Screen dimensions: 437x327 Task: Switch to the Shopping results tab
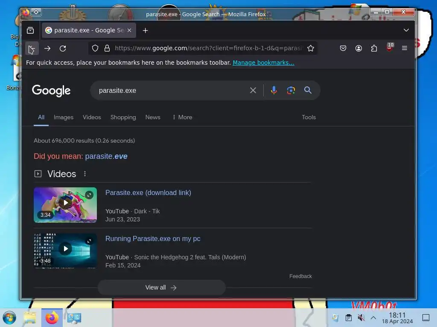(123, 118)
